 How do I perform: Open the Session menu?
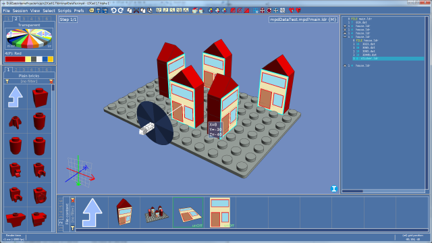[20, 11]
